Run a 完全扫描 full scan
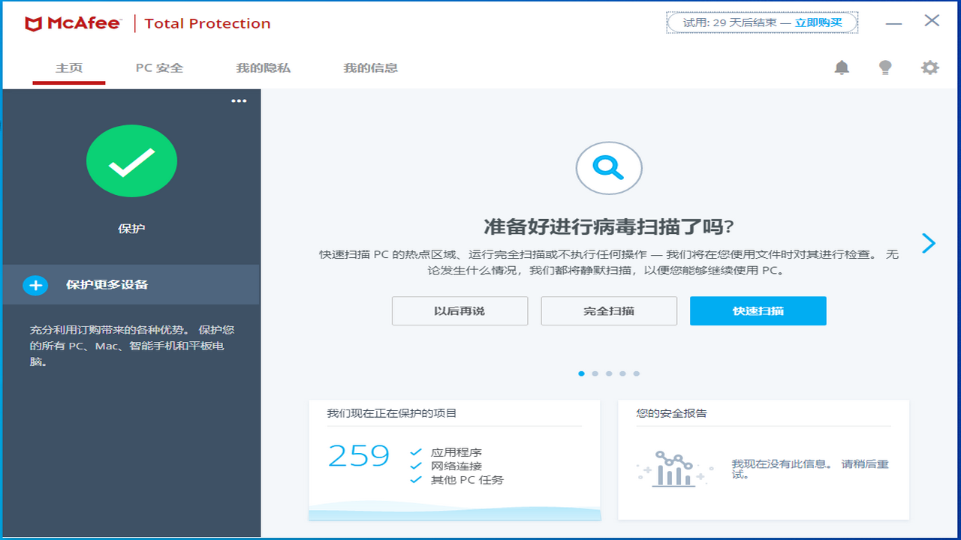This screenshot has height=540, width=961. click(608, 310)
